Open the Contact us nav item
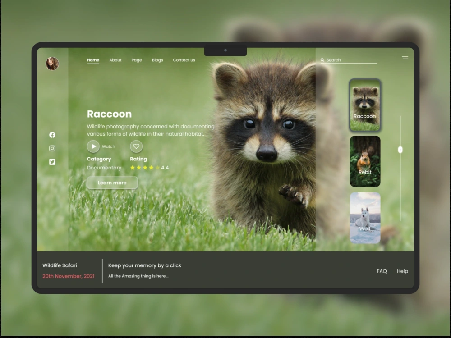Viewport: 451px width, 338px height. point(184,60)
